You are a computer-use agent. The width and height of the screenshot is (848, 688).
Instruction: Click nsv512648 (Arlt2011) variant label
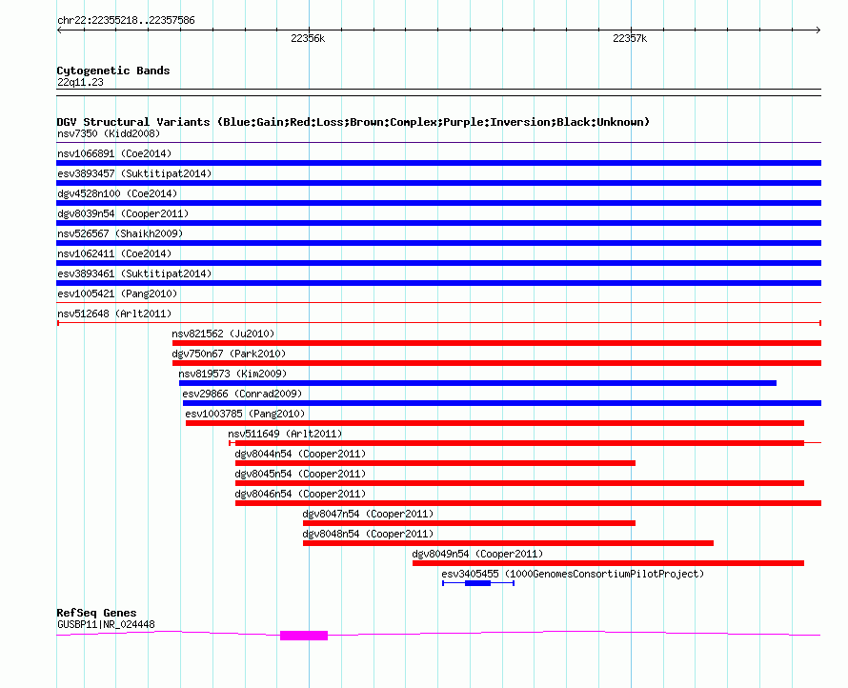(x=114, y=314)
